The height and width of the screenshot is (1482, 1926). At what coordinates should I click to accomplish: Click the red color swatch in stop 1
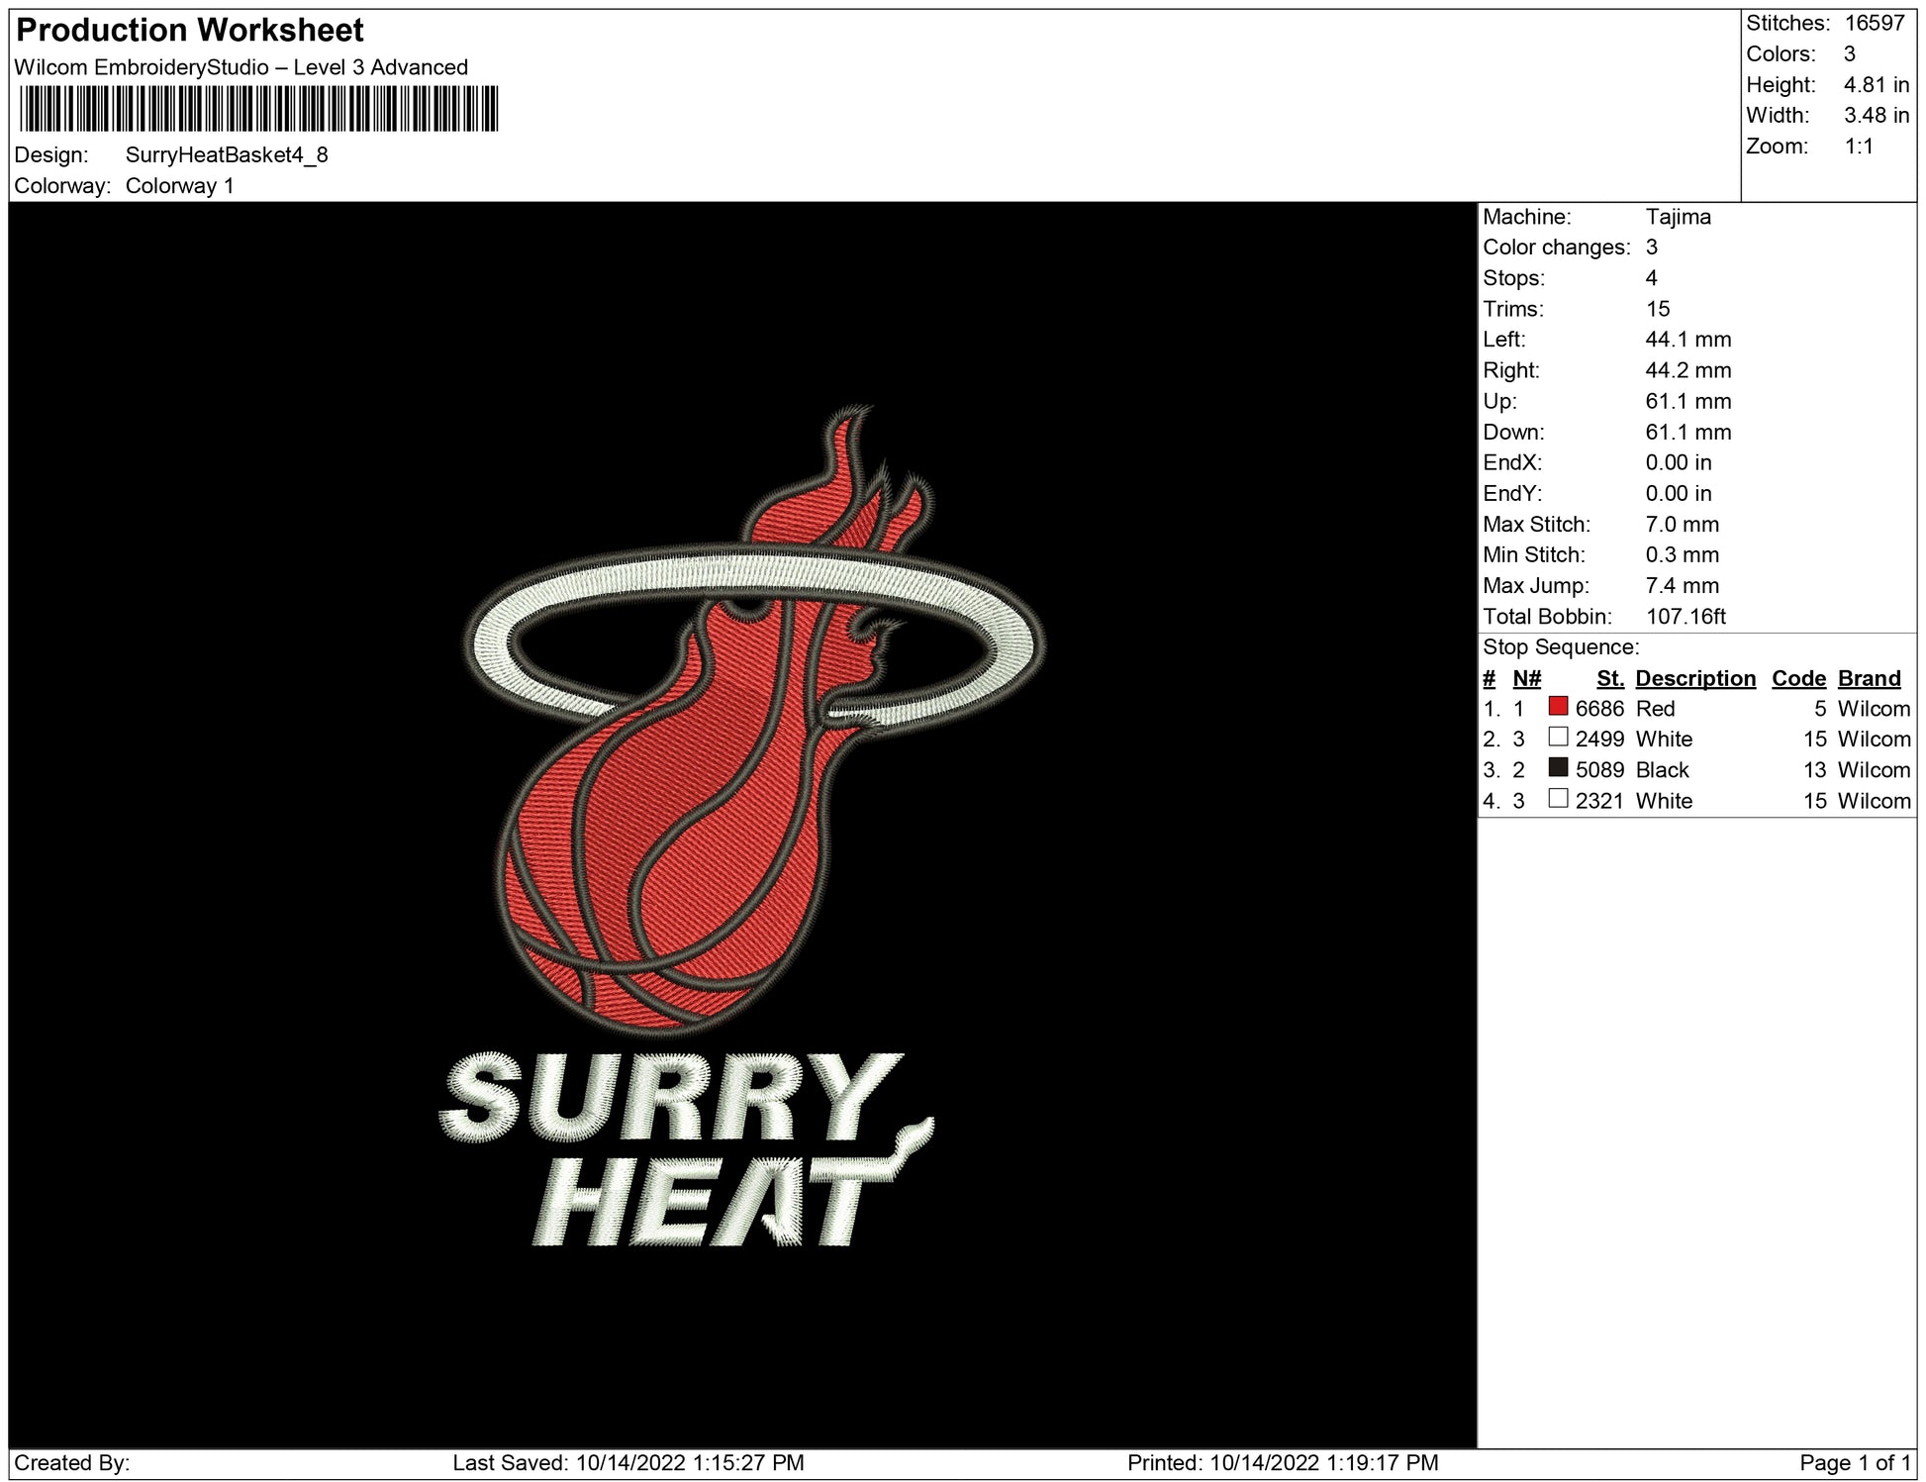[x=1558, y=707]
